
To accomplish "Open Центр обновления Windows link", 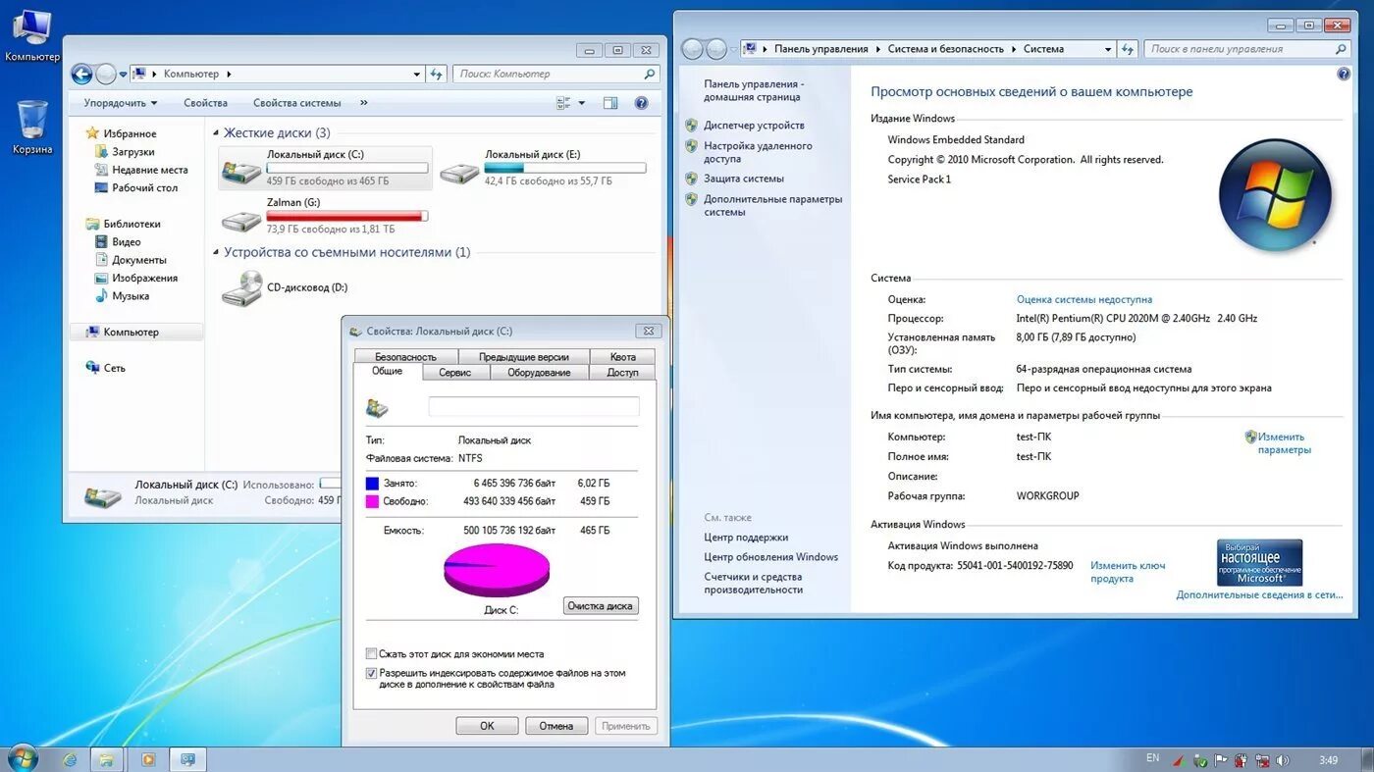I will tap(770, 557).
